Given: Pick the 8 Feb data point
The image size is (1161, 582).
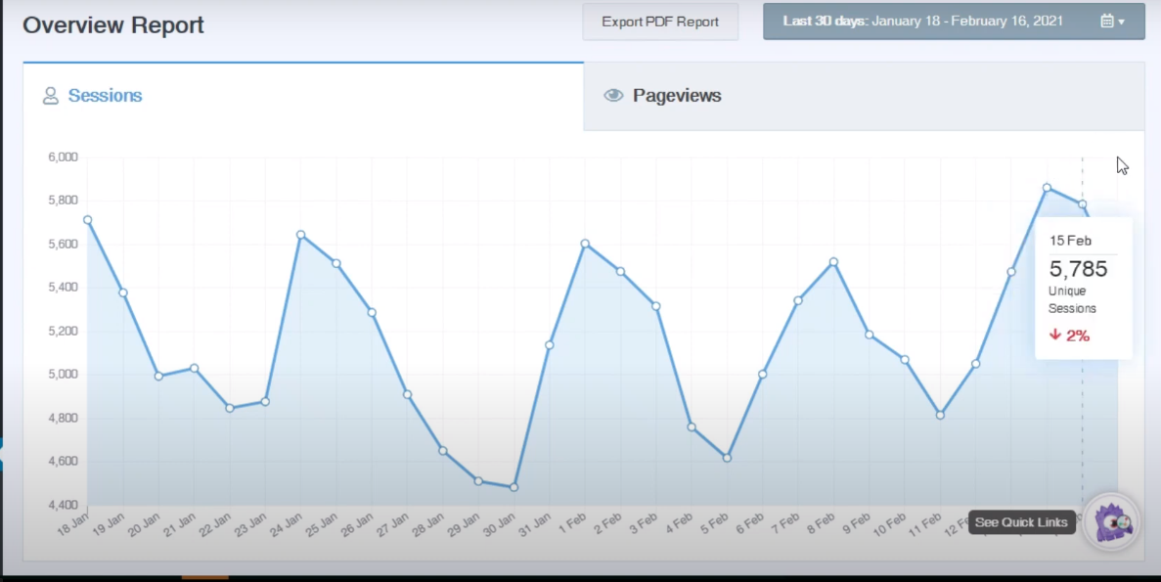Looking at the screenshot, I should [x=833, y=262].
